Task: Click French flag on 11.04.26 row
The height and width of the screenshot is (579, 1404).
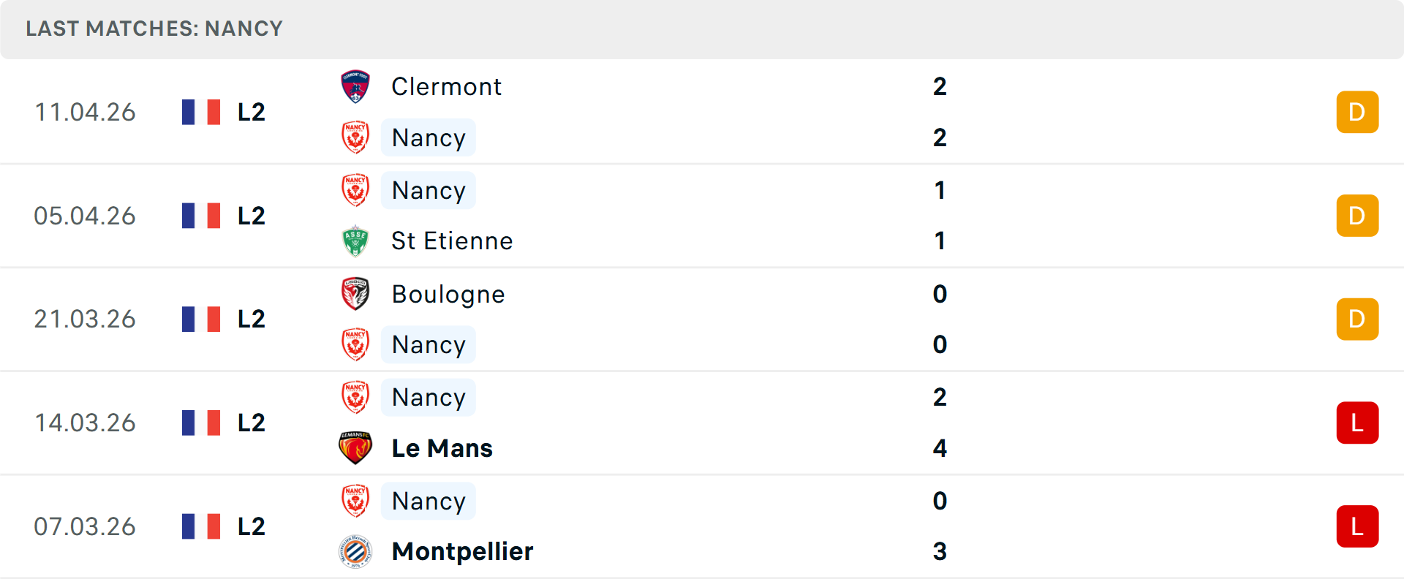Action: (x=201, y=112)
